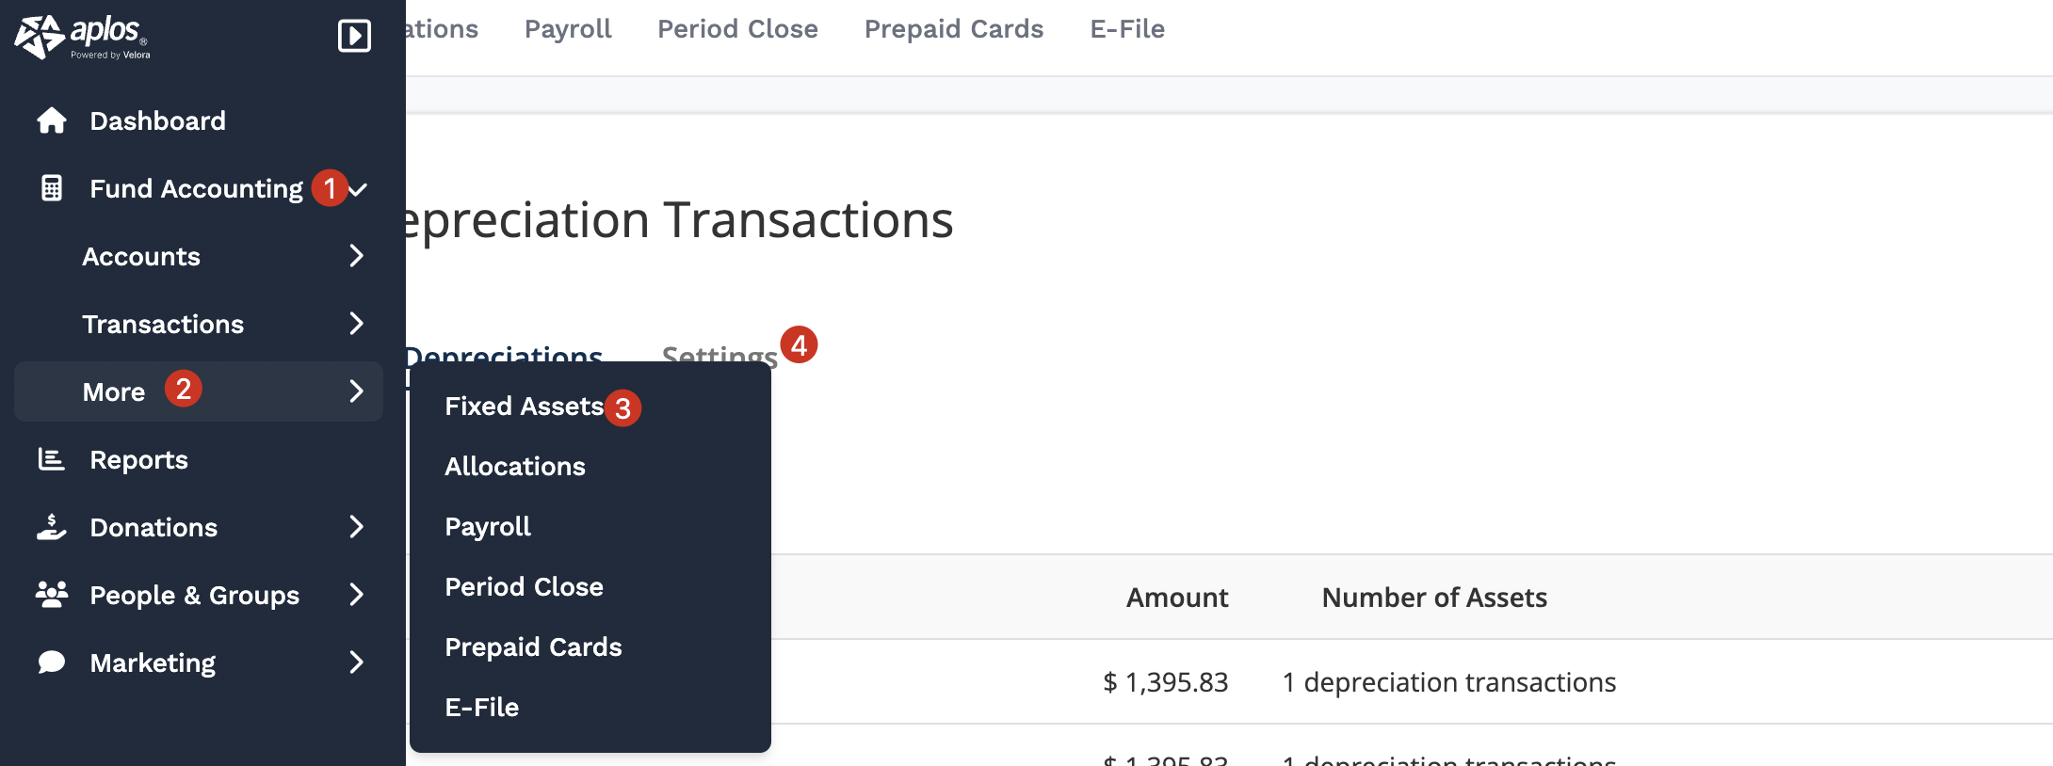Image resolution: width=2053 pixels, height=766 pixels.
Task: Switch to the Settings tab
Action: tap(719, 354)
